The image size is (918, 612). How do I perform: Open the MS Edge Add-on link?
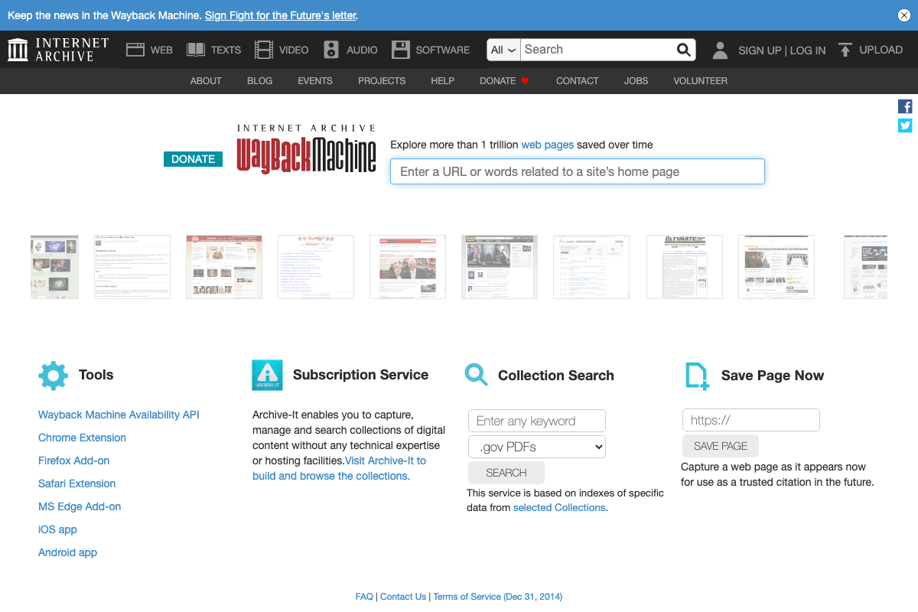click(80, 506)
